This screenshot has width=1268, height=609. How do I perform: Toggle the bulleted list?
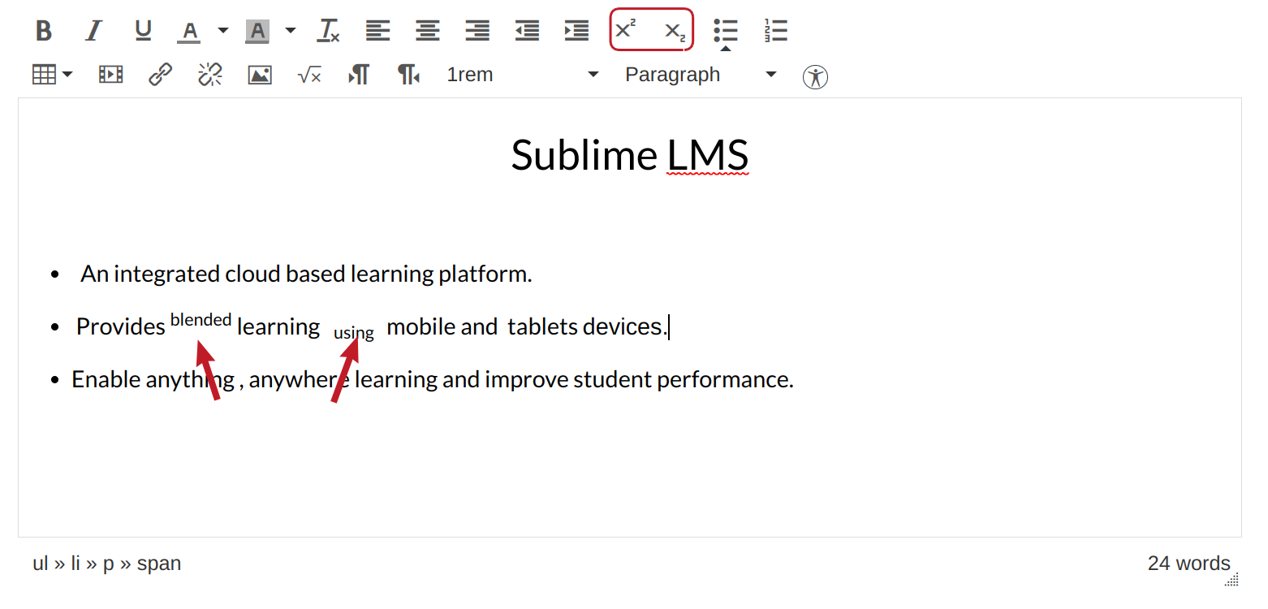(725, 30)
